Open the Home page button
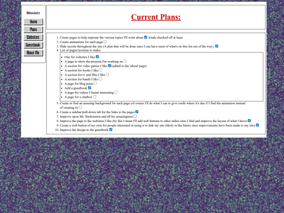The image size is (284, 213). (x=33, y=22)
